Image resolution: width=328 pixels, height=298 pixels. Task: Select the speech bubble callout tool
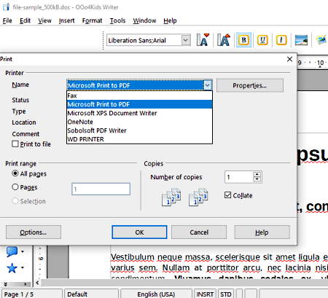tap(12, 251)
